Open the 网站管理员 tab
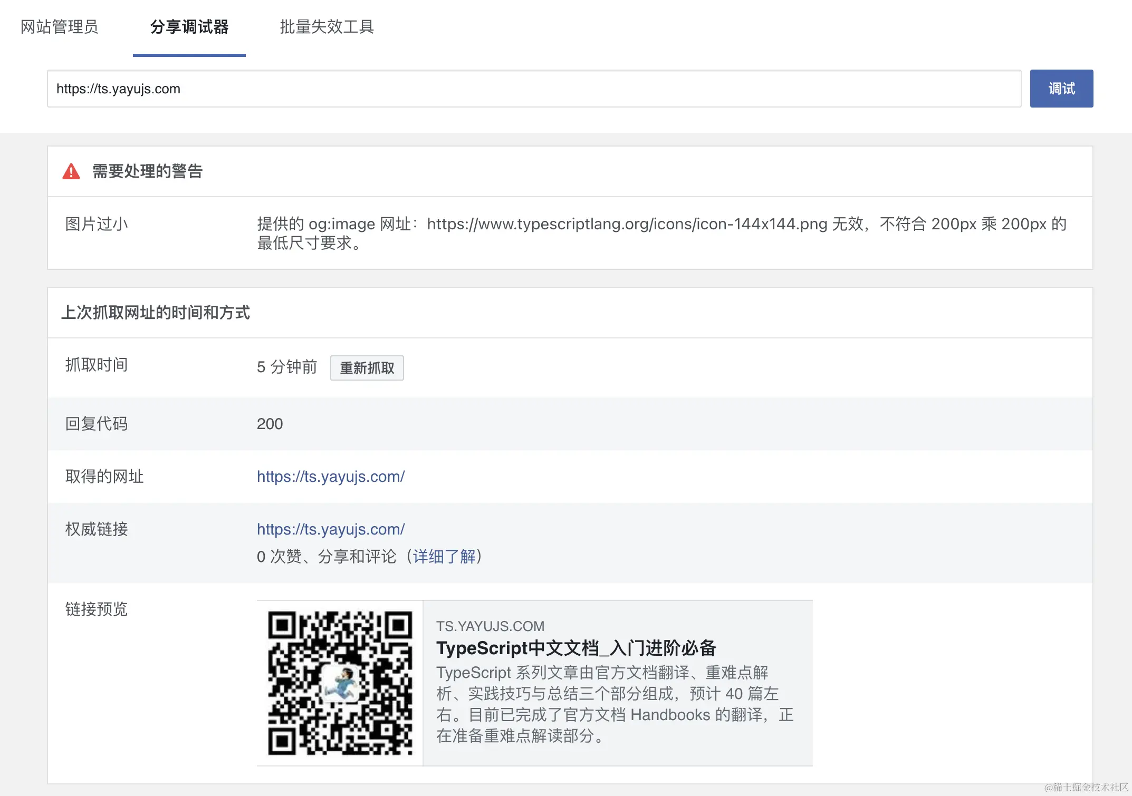This screenshot has height=796, width=1132. (60, 27)
